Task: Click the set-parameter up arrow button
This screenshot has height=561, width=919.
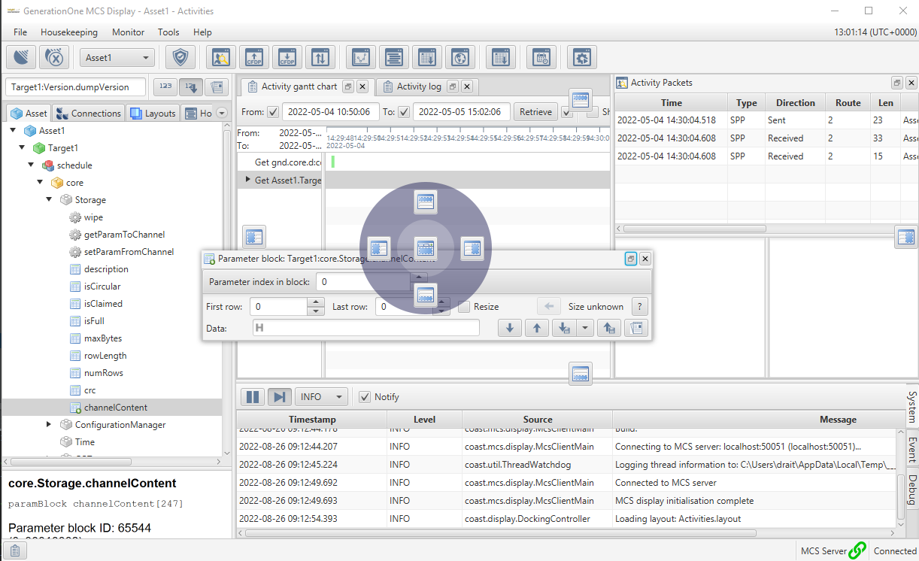Action: click(536, 328)
